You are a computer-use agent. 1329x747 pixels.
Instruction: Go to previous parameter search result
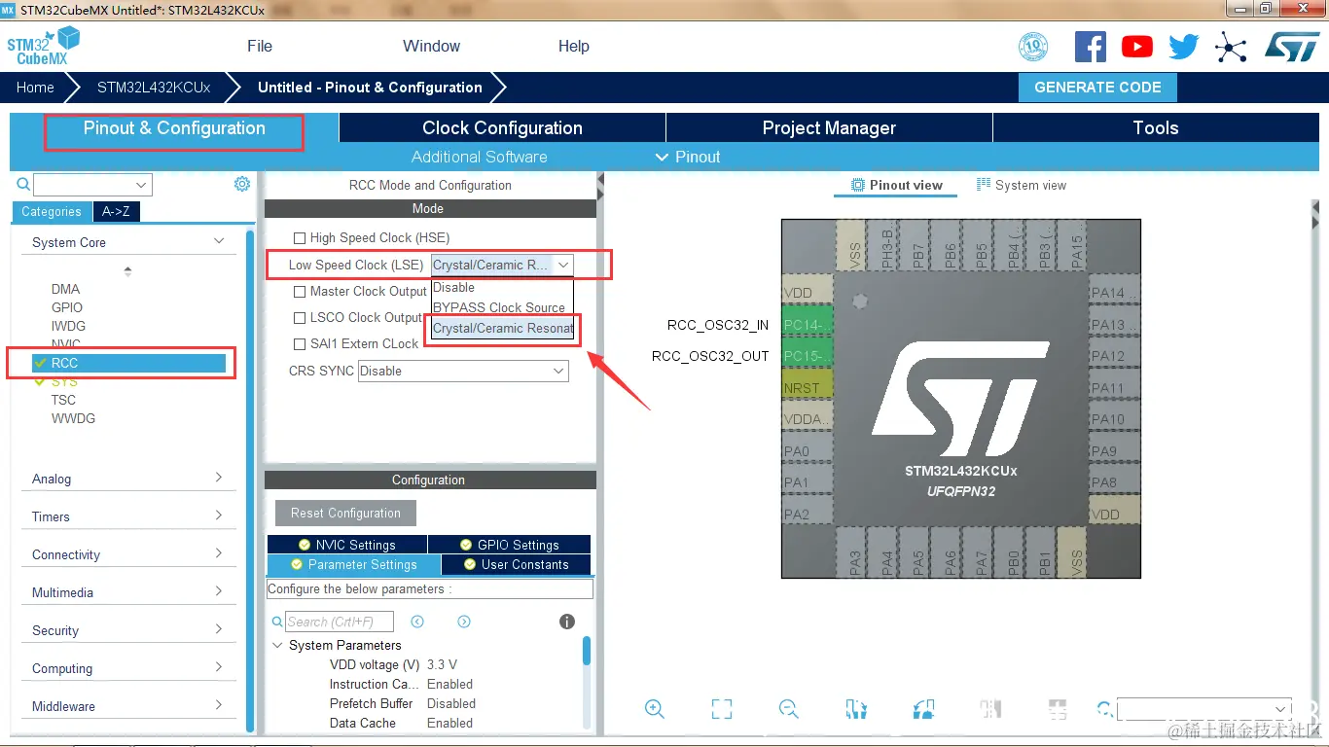[x=417, y=622]
